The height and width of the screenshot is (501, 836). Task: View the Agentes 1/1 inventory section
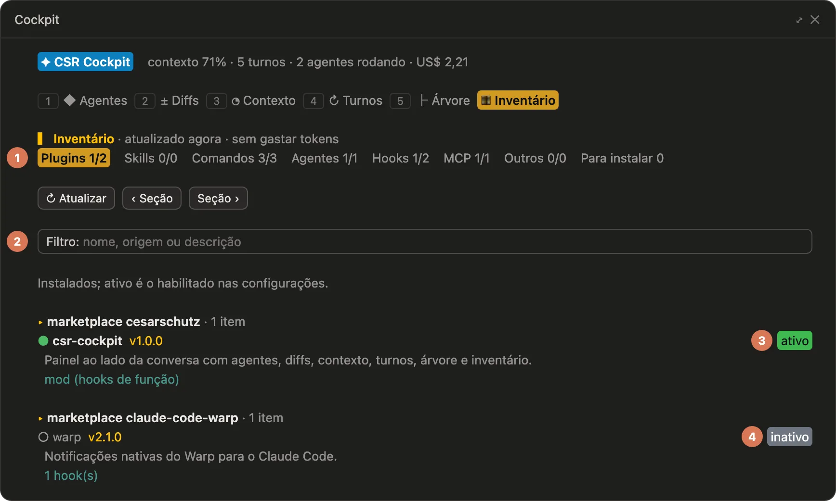click(325, 158)
